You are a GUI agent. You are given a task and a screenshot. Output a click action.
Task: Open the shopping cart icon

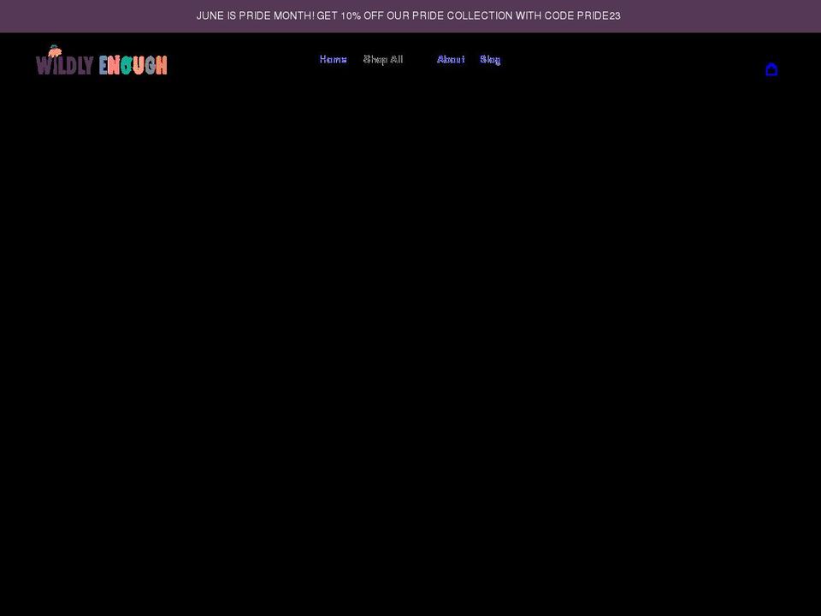click(771, 69)
